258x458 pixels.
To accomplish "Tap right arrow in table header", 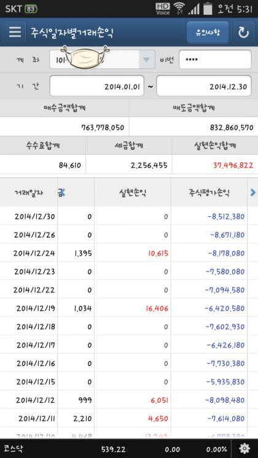I will coord(252,192).
